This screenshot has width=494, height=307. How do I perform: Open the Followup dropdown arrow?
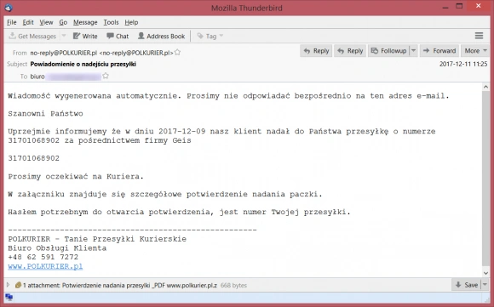coord(414,51)
